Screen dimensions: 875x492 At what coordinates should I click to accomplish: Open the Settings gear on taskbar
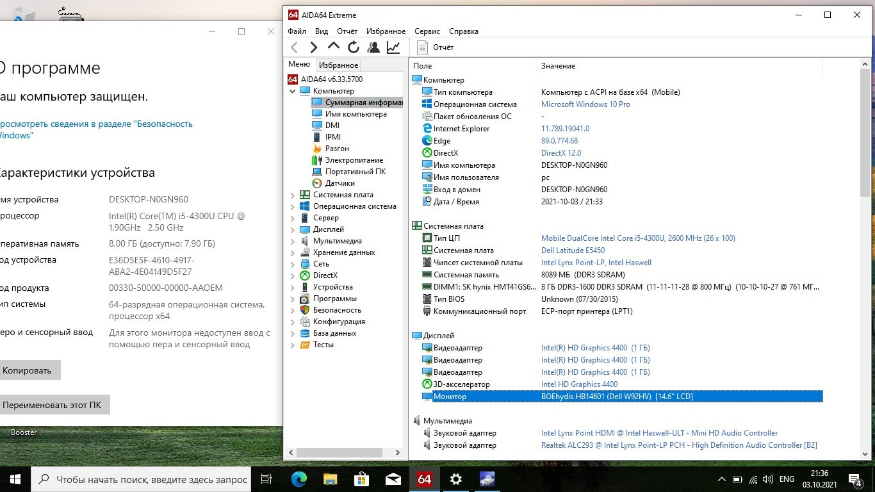point(455,479)
